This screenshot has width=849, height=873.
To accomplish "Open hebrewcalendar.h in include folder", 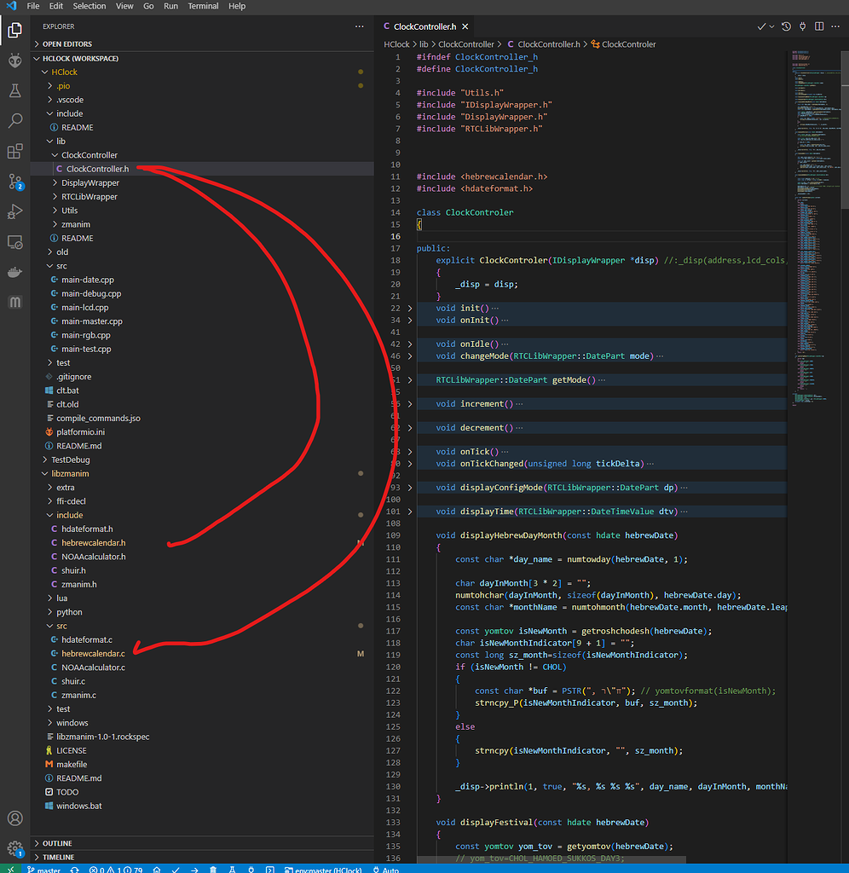I will pos(93,543).
